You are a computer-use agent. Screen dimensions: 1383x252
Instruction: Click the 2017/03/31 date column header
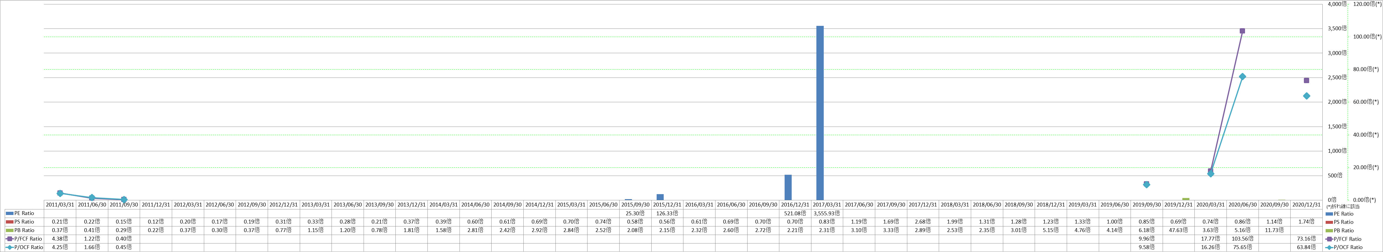coord(827,205)
